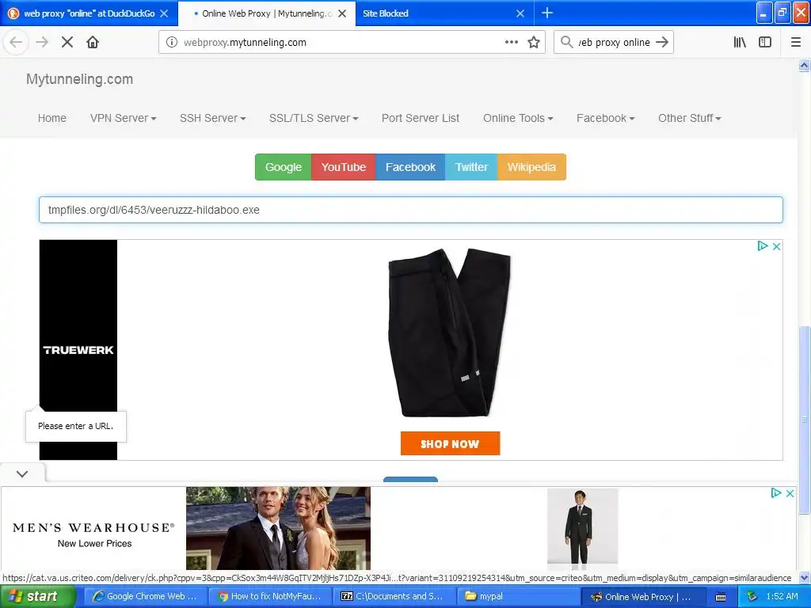This screenshot has height=608, width=811.
Task: Toggle the sidebar view icon
Action: pos(765,42)
